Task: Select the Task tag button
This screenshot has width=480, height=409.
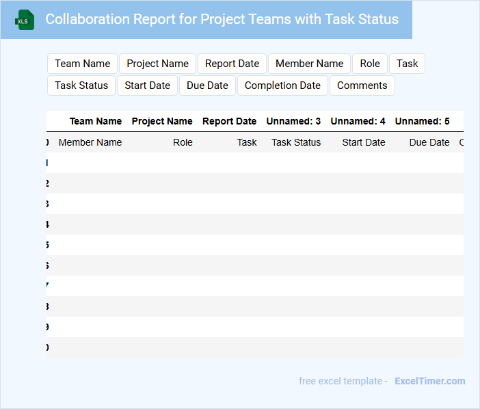Action: (407, 64)
